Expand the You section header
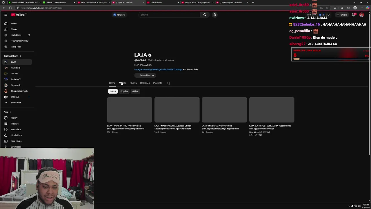The width and height of the screenshot is (371, 209). tap(7, 112)
